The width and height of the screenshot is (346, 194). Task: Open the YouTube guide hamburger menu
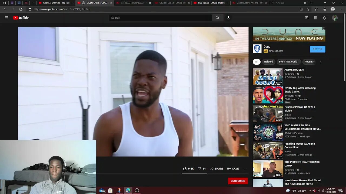pyautogui.click(x=6, y=18)
